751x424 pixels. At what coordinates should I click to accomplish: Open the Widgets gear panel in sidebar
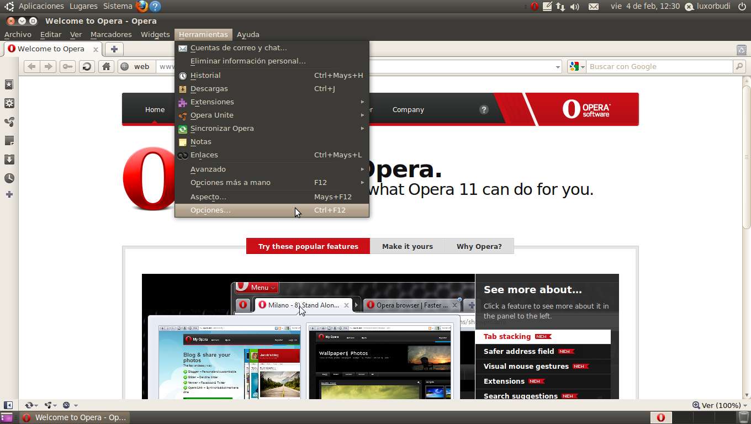point(9,103)
